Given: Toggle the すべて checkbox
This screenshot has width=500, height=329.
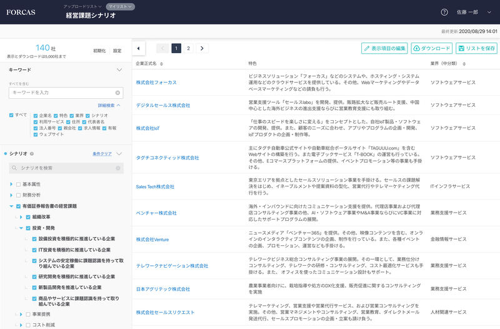Looking at the screenshot, I should 11,115.
